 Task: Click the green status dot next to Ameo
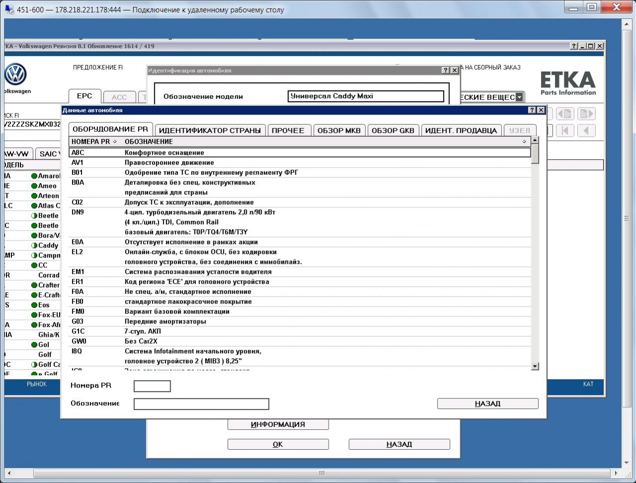[34, 186]
